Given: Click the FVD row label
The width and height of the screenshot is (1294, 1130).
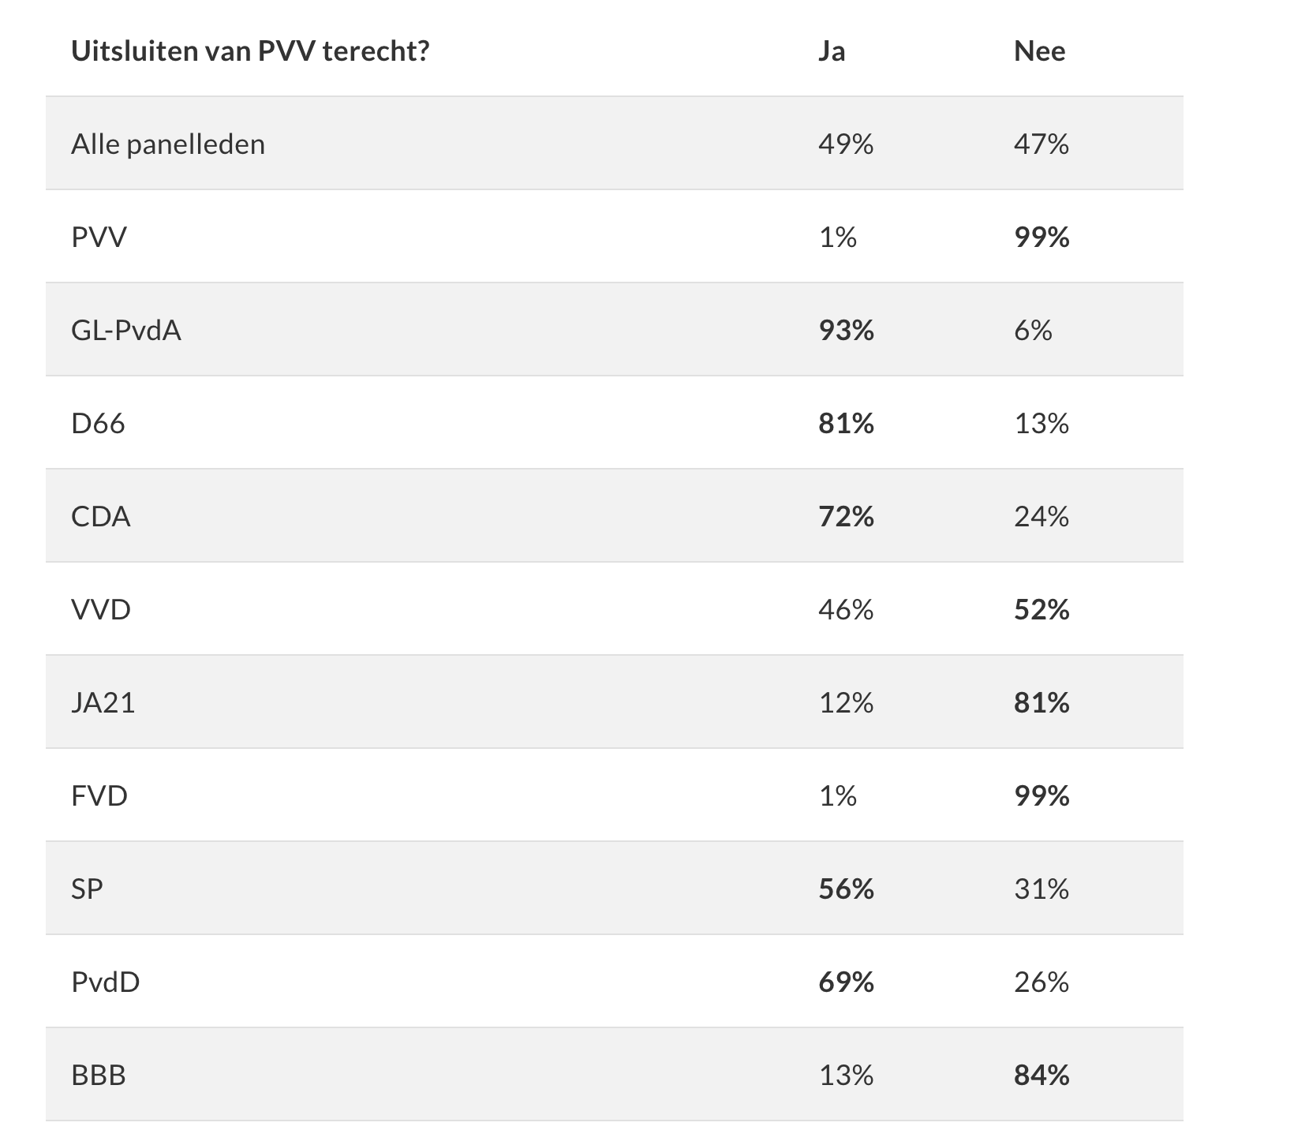Looking at the screenshot, I should [99, 796].
